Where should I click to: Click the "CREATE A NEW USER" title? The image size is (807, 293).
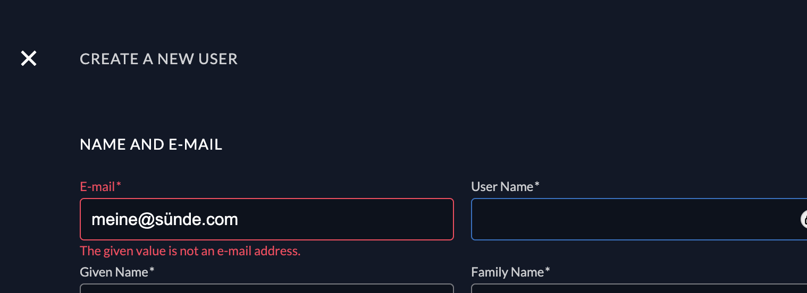point(158,59)
